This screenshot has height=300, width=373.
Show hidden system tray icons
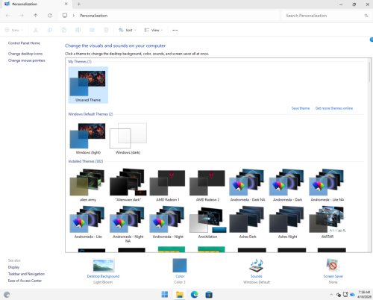(331, 295)
